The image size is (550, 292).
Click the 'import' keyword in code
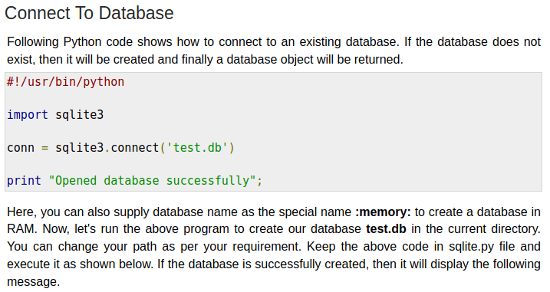(28, 115)
